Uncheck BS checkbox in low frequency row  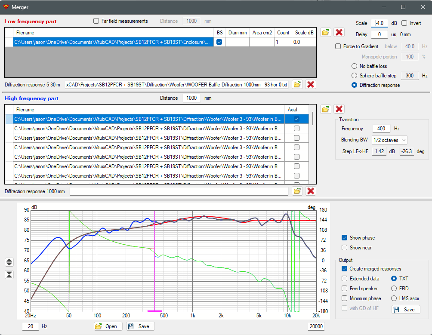click(219, 42)
